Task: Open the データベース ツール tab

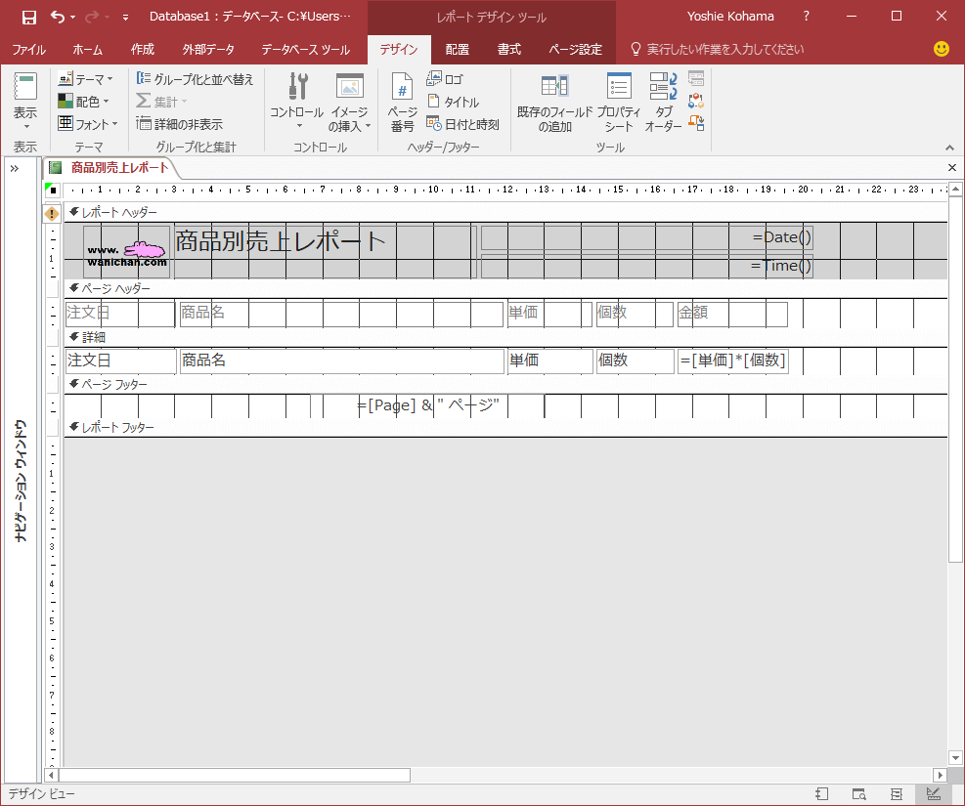Action: (305, 49)
